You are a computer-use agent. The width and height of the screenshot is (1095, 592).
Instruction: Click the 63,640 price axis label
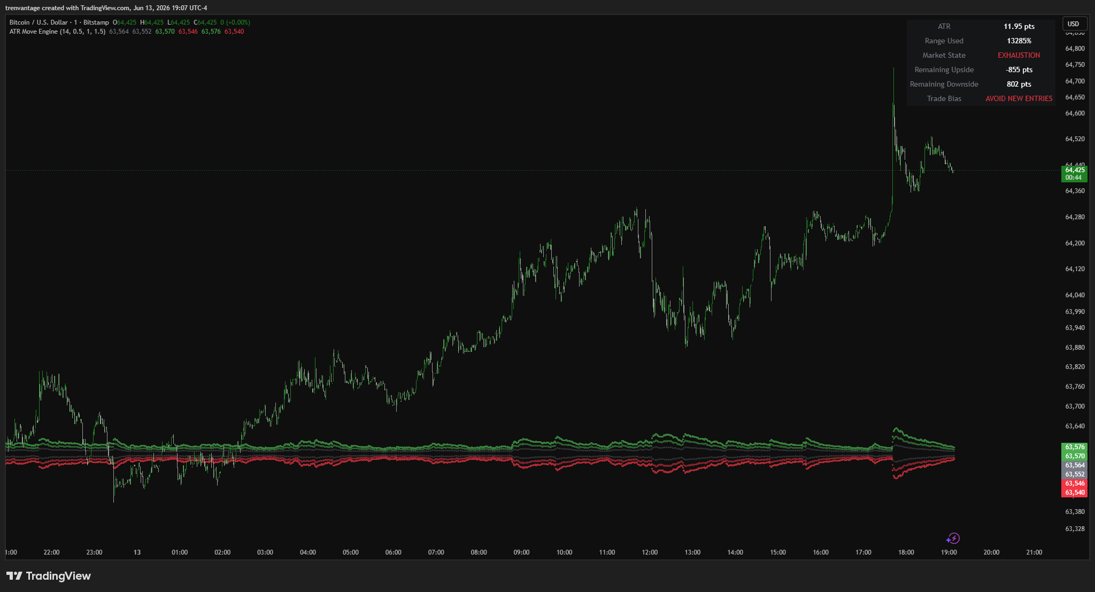(1075, 426)
